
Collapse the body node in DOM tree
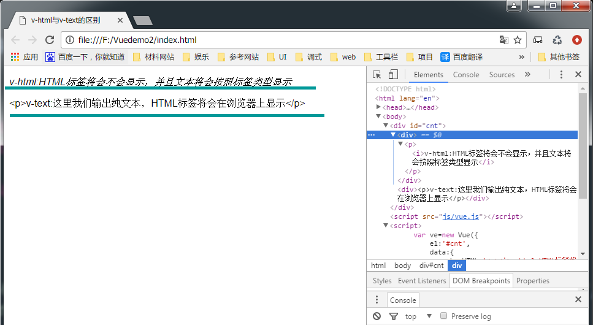(378, 116)
